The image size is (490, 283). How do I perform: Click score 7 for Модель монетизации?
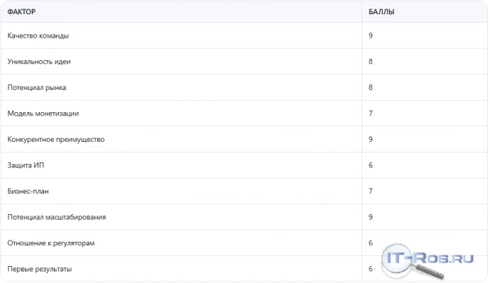371,113
